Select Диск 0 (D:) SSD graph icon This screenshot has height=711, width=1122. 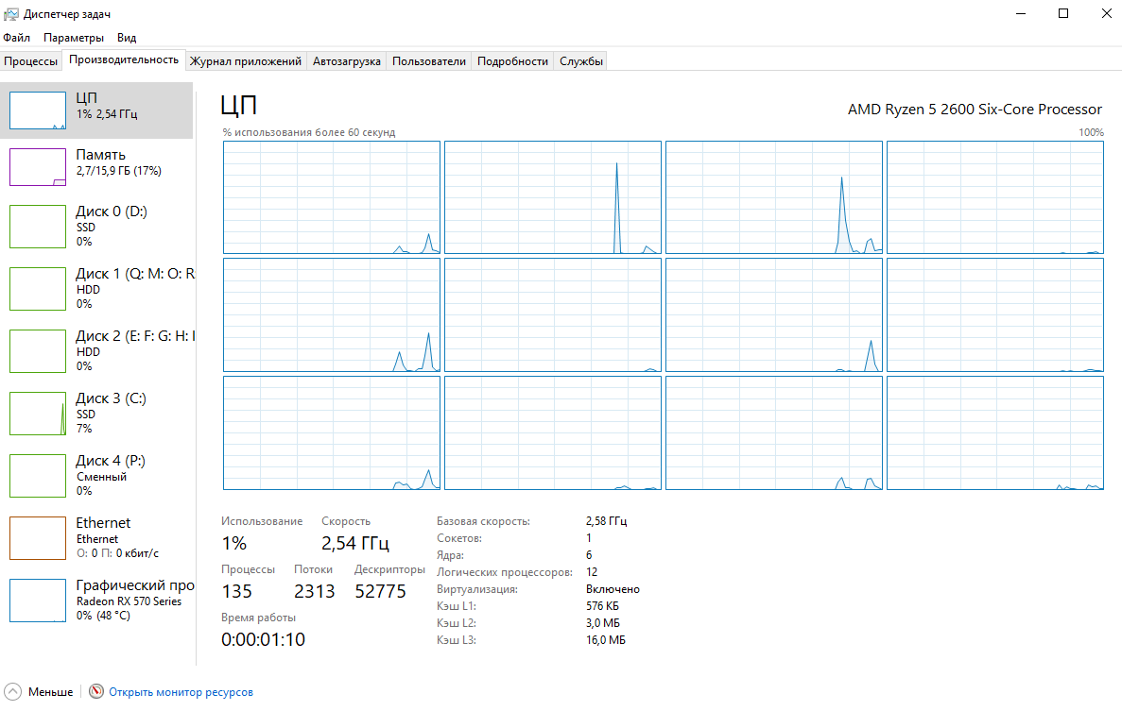coord(38,227)
